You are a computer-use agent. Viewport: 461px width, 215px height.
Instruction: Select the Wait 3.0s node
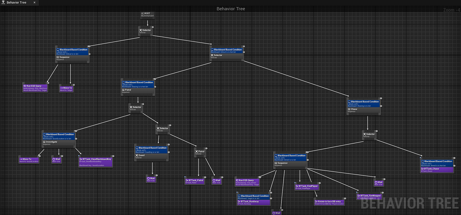[378, 183]
